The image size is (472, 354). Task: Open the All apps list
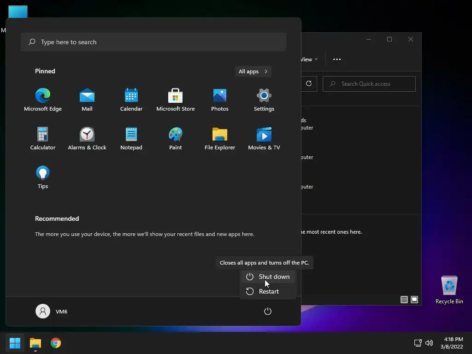[x=253, y=71]
